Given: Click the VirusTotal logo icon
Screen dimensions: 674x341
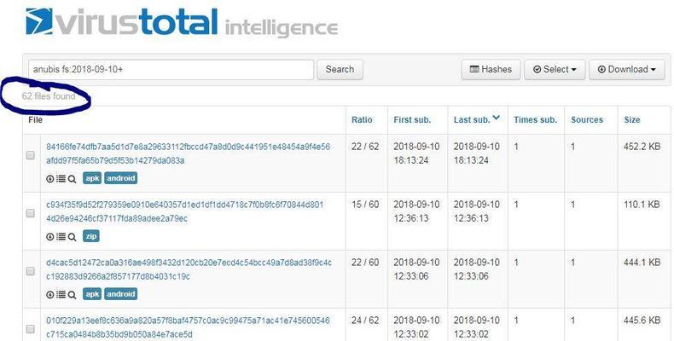Looking at the screenshot, I should (x=39, y=21).
